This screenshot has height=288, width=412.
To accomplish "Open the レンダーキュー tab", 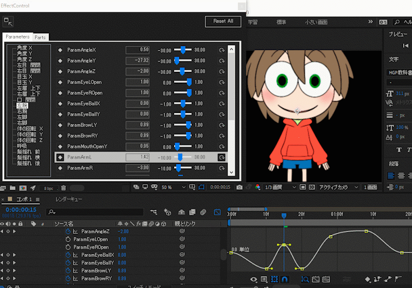I will tap(68, 200).
